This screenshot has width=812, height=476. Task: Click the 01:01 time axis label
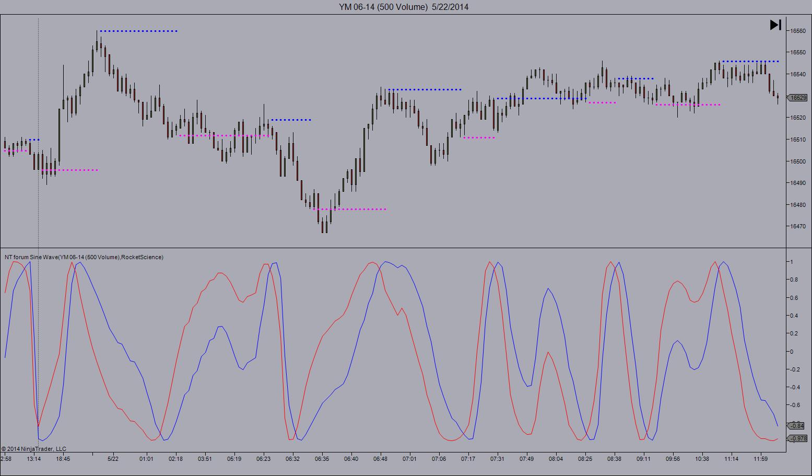pyautogui.click(x=146, y=459)
